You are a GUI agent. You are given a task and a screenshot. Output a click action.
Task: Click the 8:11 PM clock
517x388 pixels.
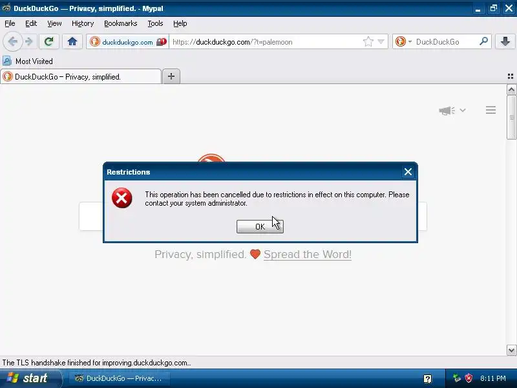coord(493,378)
